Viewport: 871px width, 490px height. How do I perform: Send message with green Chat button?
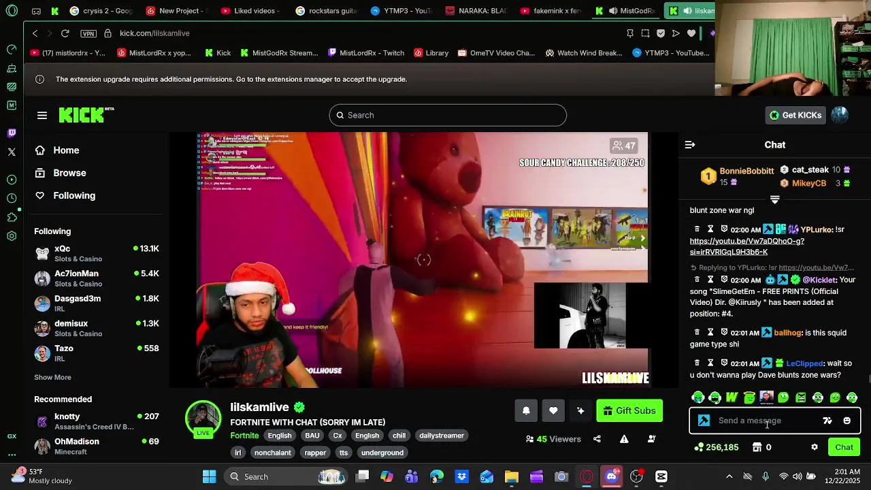click(x=844, y=447)
